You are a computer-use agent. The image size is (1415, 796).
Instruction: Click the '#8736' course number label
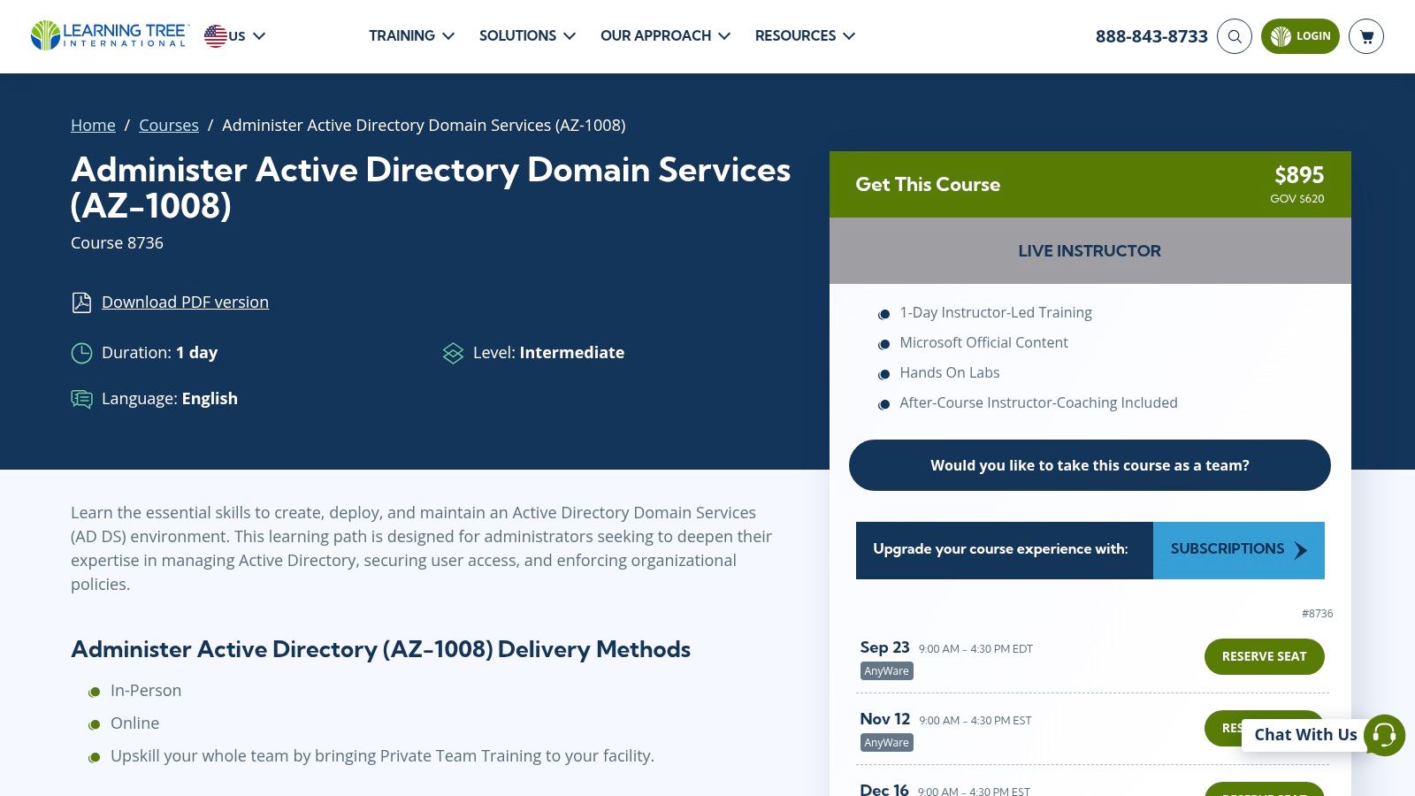pos(1317,614)
